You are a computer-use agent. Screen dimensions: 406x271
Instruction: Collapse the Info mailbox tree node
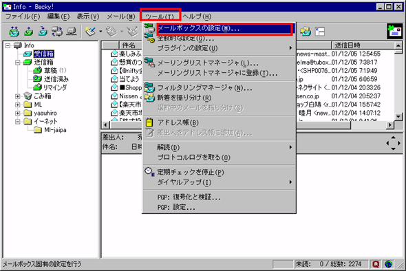[x=8, y=45]
